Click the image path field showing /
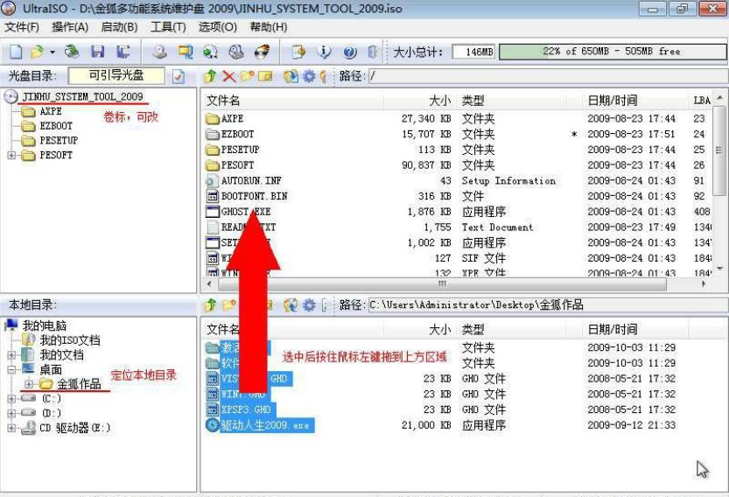The image size is (729, 497). point(547,76)
